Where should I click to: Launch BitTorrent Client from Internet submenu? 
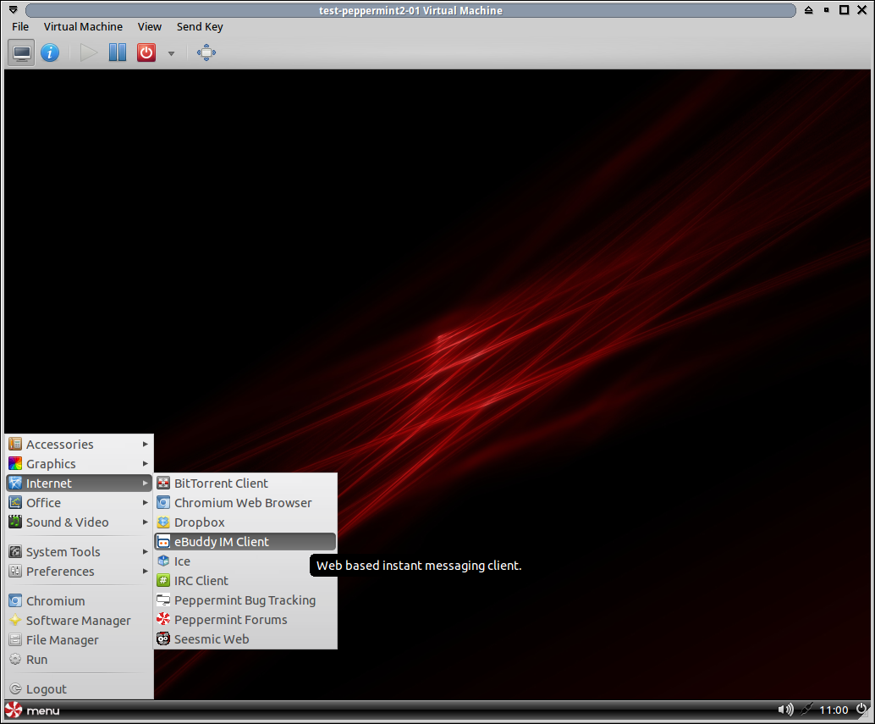(245, 484)
